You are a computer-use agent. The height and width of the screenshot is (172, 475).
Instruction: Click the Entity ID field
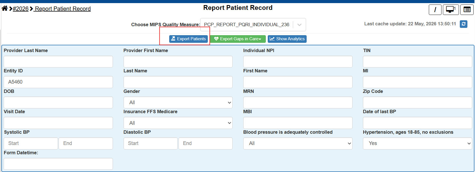click(x=58, y=82)
